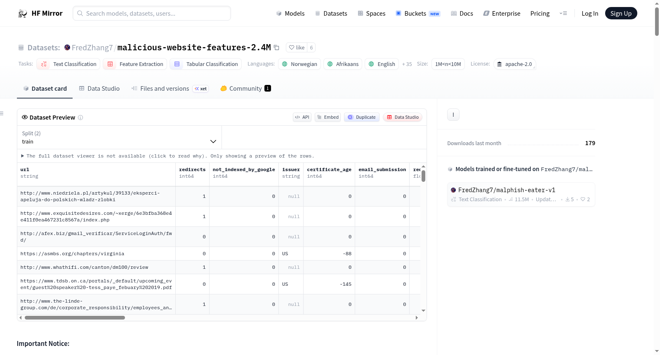Click the Sign Up button
The width and height of the screenshot is (660, 355).
tap(621, 14)
